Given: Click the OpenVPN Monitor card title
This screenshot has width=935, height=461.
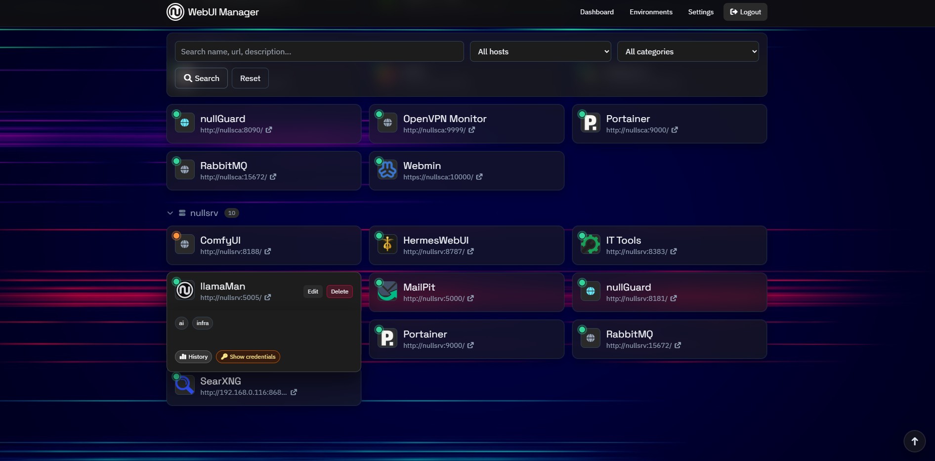Looking at the screenshot, I should coord(445,119).
